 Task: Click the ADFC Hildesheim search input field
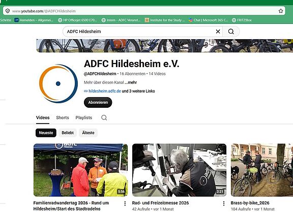coord(139,32)
